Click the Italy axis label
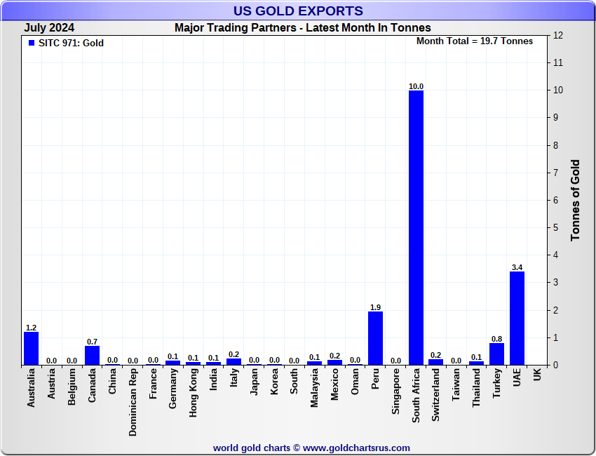This screenshot has width=596, height=456. point(233,377)
